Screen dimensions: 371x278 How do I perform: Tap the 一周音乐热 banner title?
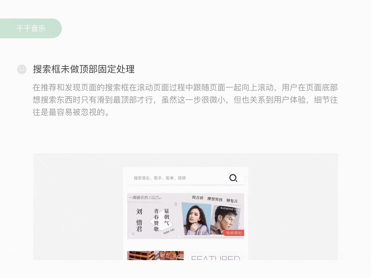coord(138,197)
